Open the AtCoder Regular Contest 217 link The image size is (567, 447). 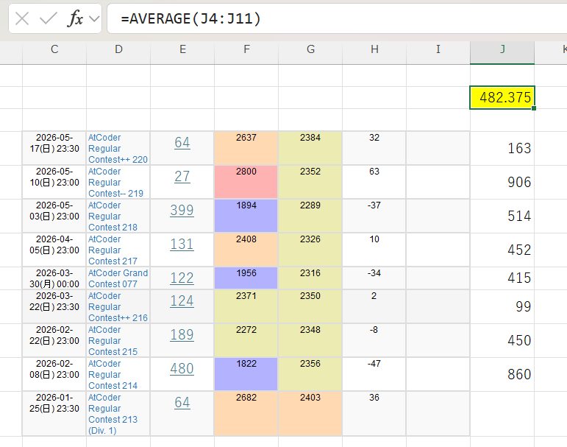[x=113, y=250]
